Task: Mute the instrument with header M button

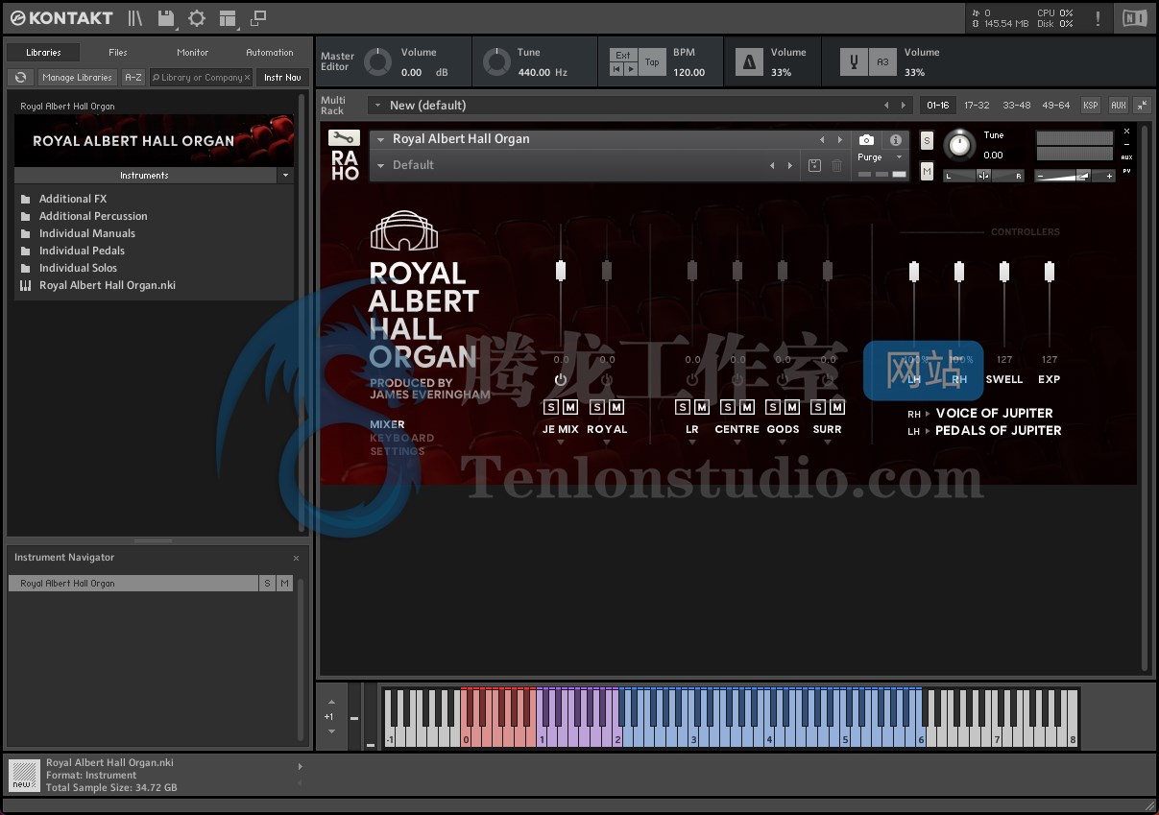Action: tap(927, 171)
